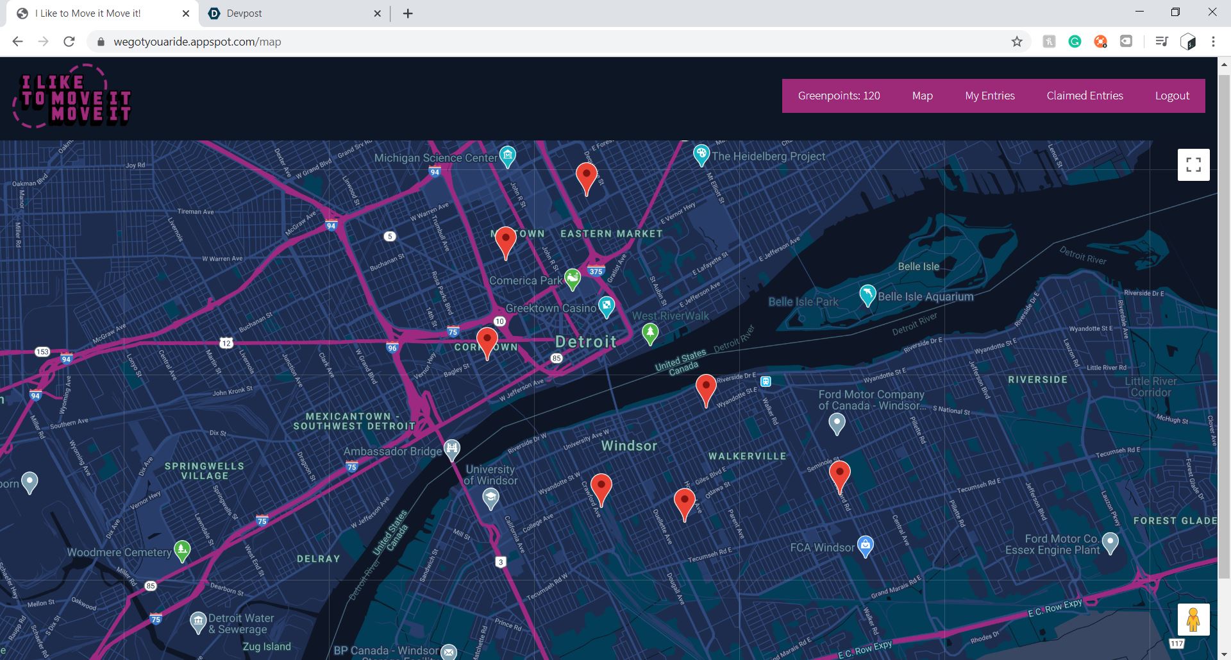This screenshot has width=1231, height=660.
Task: Click the transit station icon near Wyandotte St E
Action: (x=766, y=382)
